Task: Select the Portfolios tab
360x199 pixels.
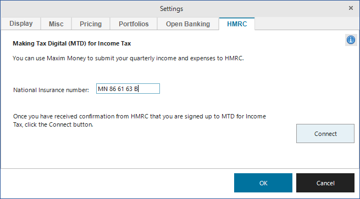Action: [134, 24]
